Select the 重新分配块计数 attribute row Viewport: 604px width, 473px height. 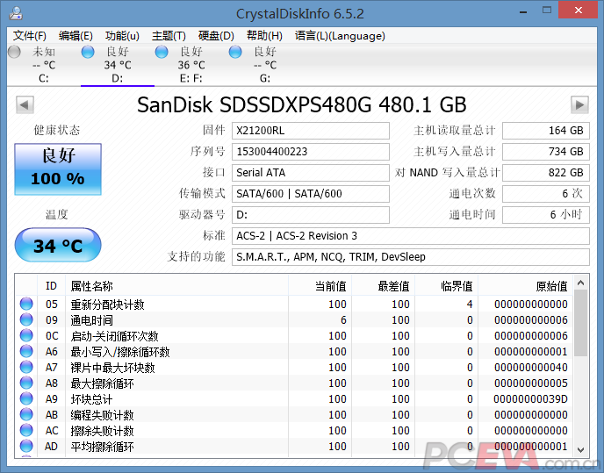[x=295, y=304]
